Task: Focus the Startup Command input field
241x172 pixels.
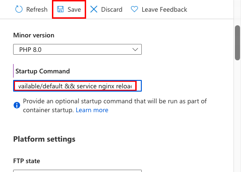Action: click(x=77, y=86)
